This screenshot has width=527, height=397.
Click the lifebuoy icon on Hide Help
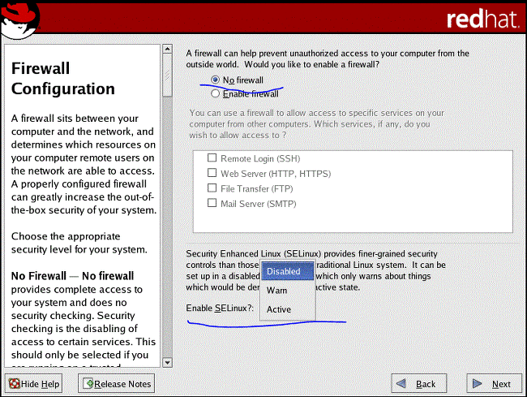(14, 383)
